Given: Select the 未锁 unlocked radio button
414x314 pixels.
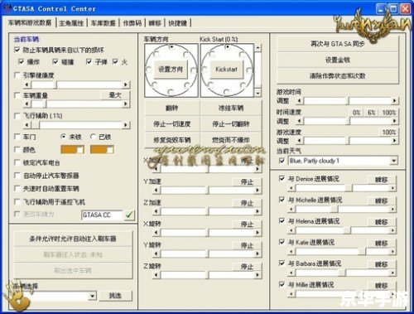Looking at the screenshot, I should pyautogui.click(x=64, y=137).
